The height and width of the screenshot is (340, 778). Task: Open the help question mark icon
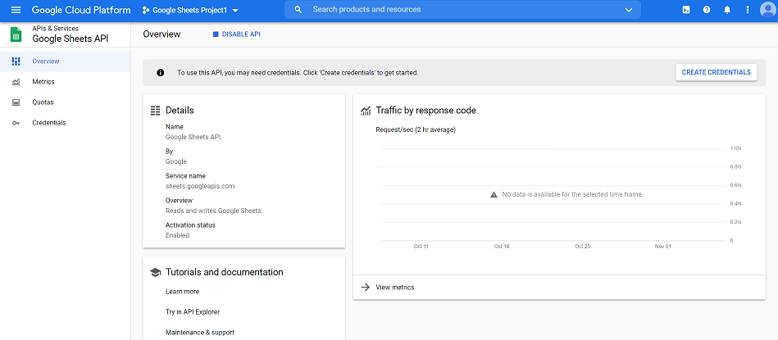[x=706, y=10]
